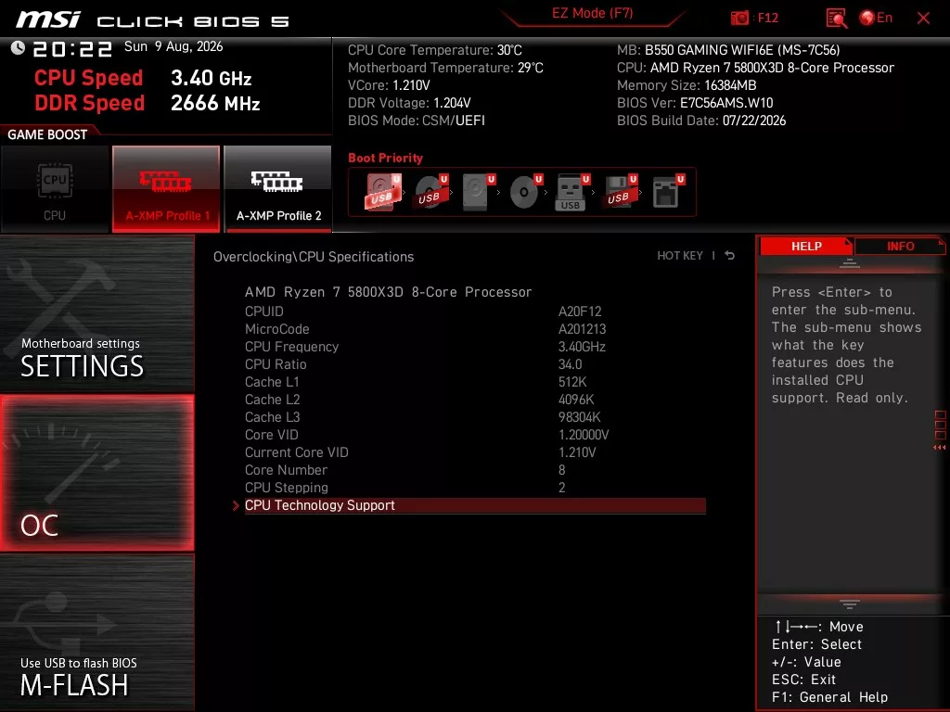Click the Cache L3 value 98304K
The height and width of the screenshot is (712, 950).
(x=579, y=417)
